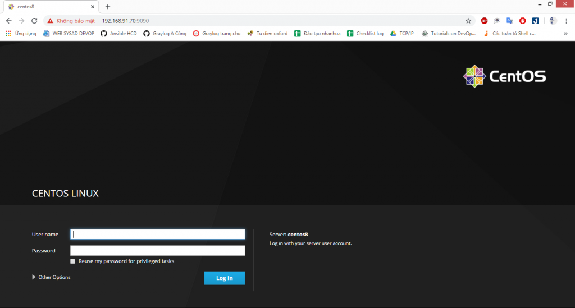Click the Không bảo mật security label

[x=76, y=21]
